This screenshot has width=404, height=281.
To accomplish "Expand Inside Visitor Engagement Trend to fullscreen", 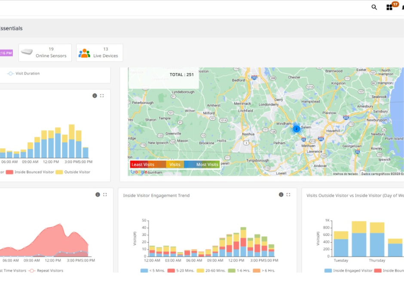I will [x=288, y=195].
